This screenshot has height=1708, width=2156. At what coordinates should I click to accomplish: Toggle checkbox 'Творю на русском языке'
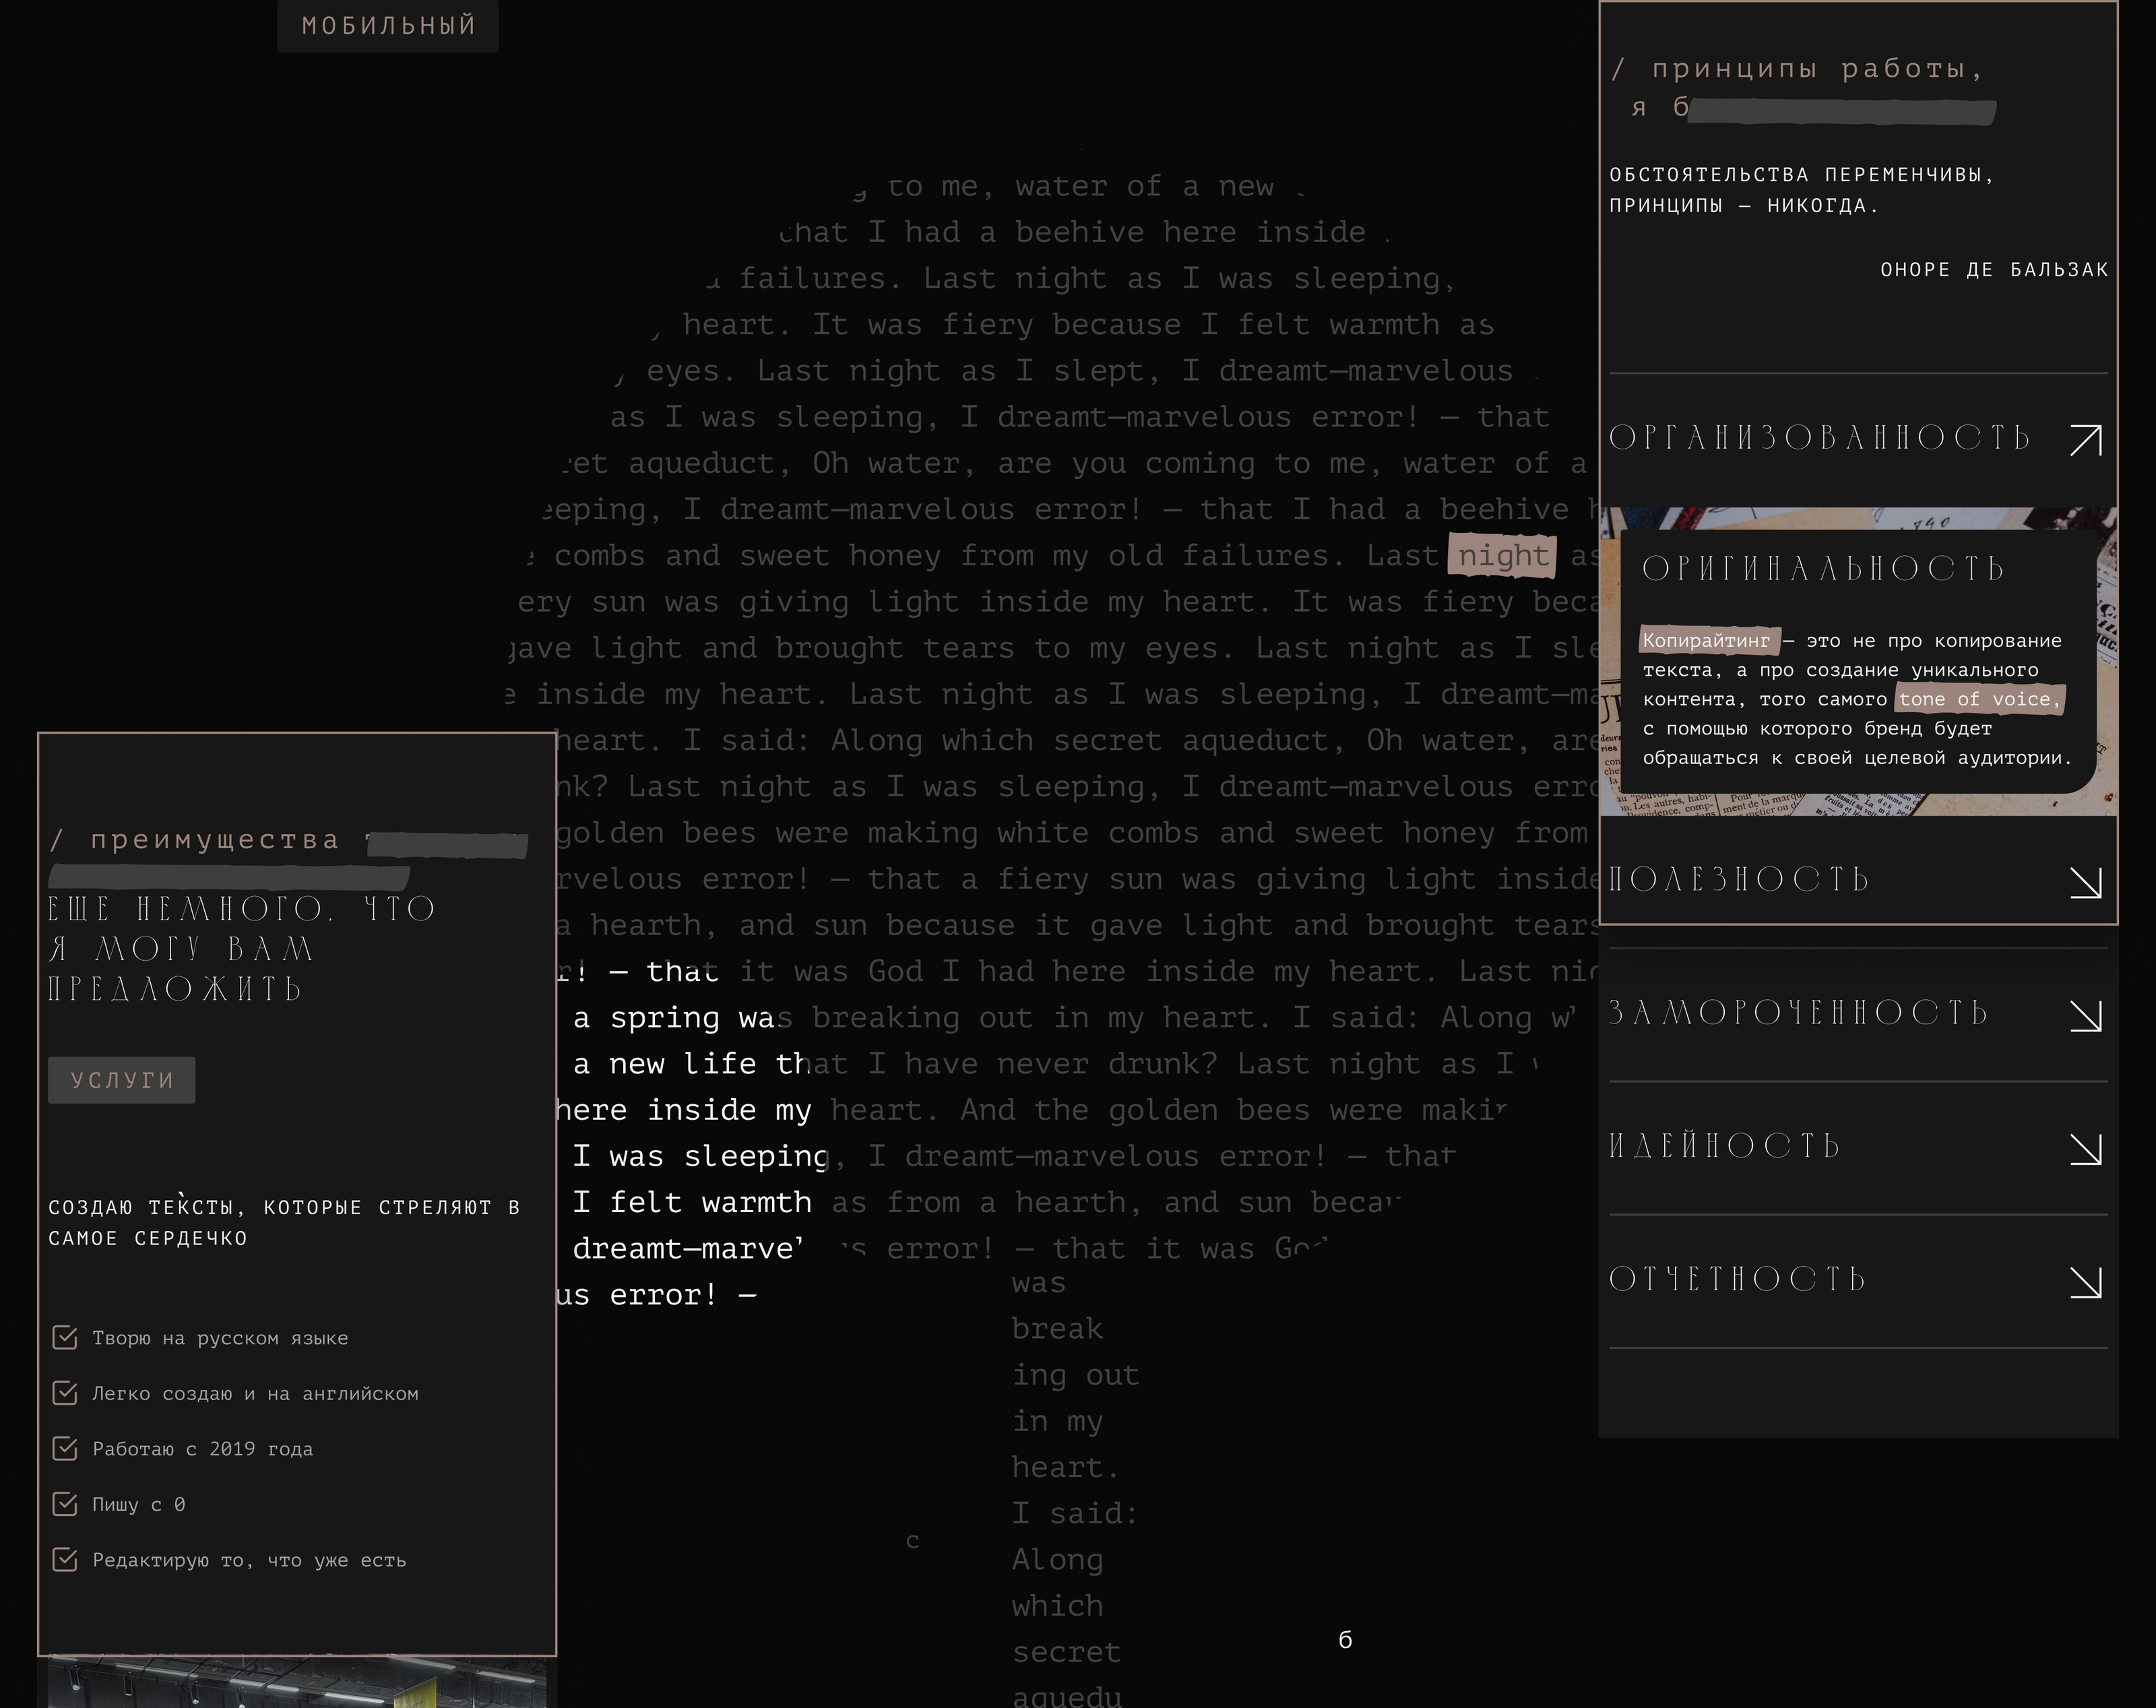pyautogui.click(x=65, y=1338)
